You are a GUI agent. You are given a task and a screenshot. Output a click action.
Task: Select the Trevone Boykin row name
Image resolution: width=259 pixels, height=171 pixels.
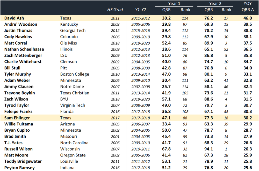(x=19, y=93)
